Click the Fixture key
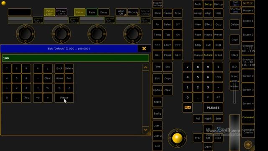Viewport: 268px width, 151px height. [x=208, y=55]
